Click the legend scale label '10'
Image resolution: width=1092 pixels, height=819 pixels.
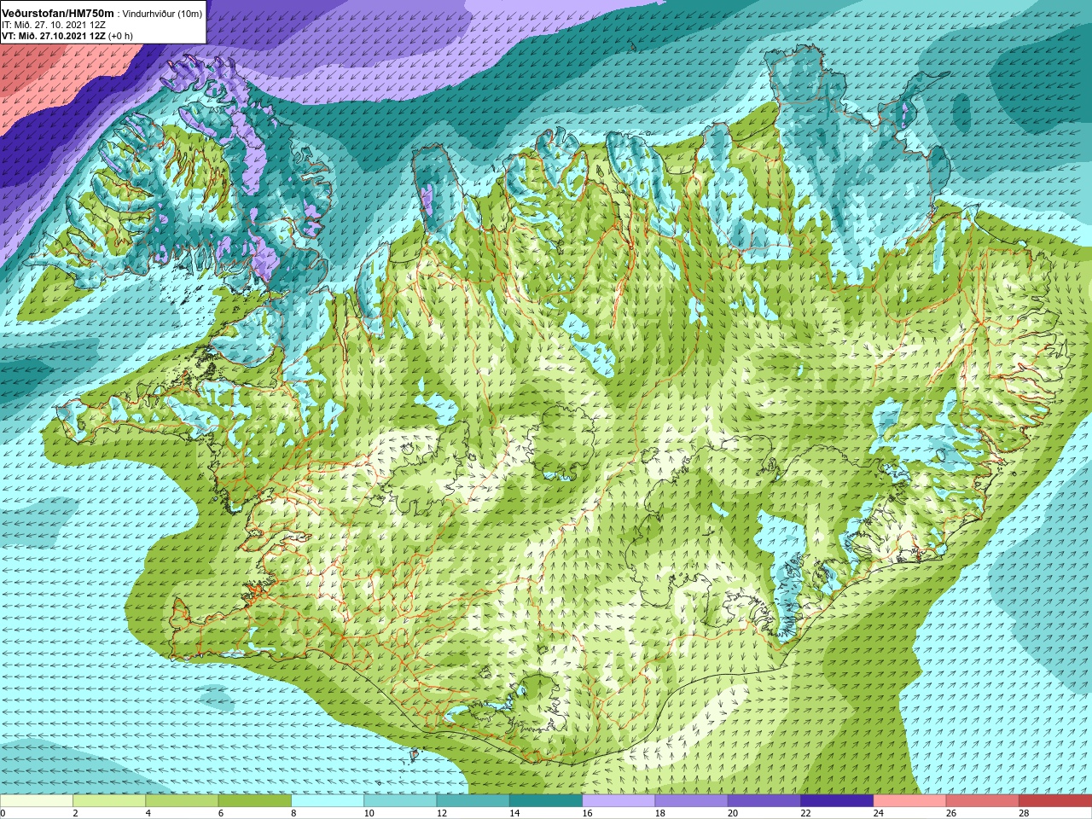coord(369,813)
